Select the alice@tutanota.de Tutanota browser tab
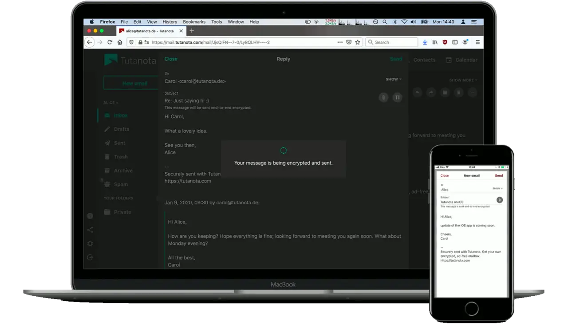This screenshot has height=326, width=568. [x=151, y=31]
